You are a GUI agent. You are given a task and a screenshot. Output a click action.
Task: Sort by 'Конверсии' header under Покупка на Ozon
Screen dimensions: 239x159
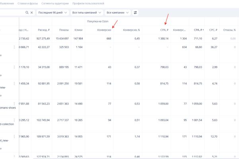(104, 30)
